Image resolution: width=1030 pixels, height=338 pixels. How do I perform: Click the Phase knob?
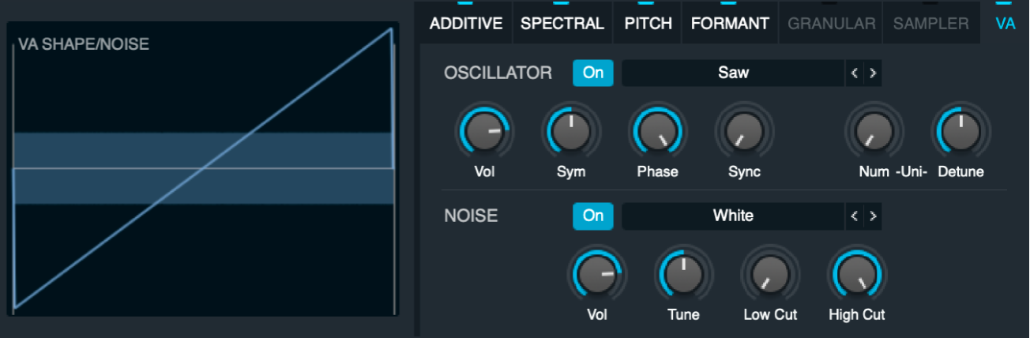(657, 131)
